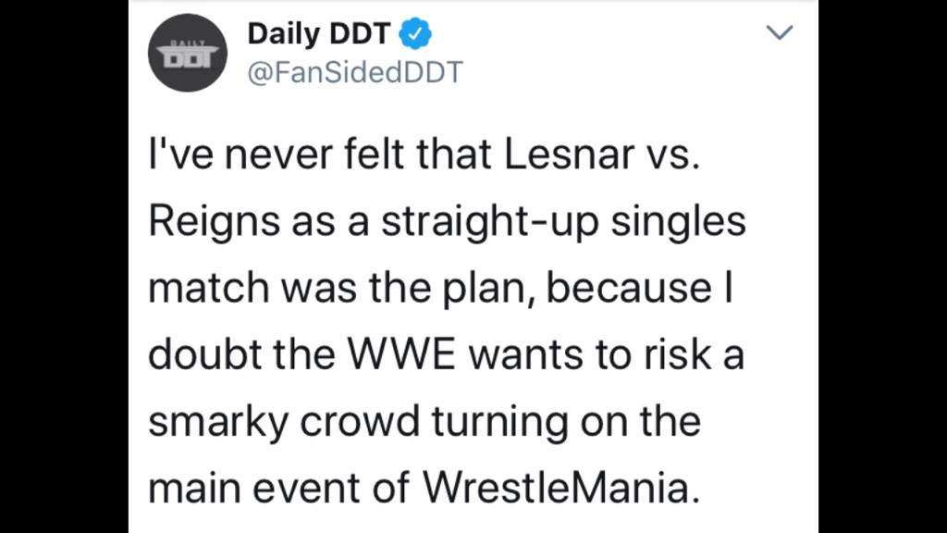Expand the tweet options chevron
The height and width of the screenshot is (533, 947).
779,32
